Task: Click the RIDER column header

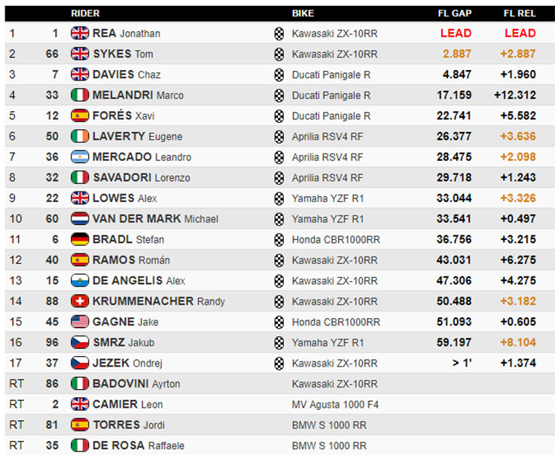Action: 86,13
